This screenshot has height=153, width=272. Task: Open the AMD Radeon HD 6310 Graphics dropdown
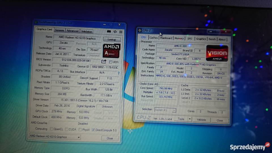click(55, 137)
